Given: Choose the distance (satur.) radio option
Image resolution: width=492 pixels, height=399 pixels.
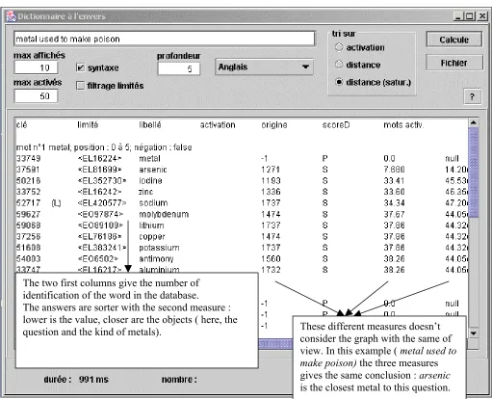Looking at the screenshot, I should coord(339,82).
